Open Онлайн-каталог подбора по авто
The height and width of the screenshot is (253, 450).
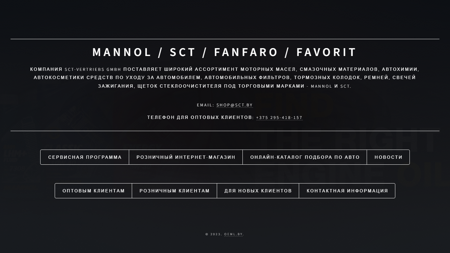click(x=305, y=157)
